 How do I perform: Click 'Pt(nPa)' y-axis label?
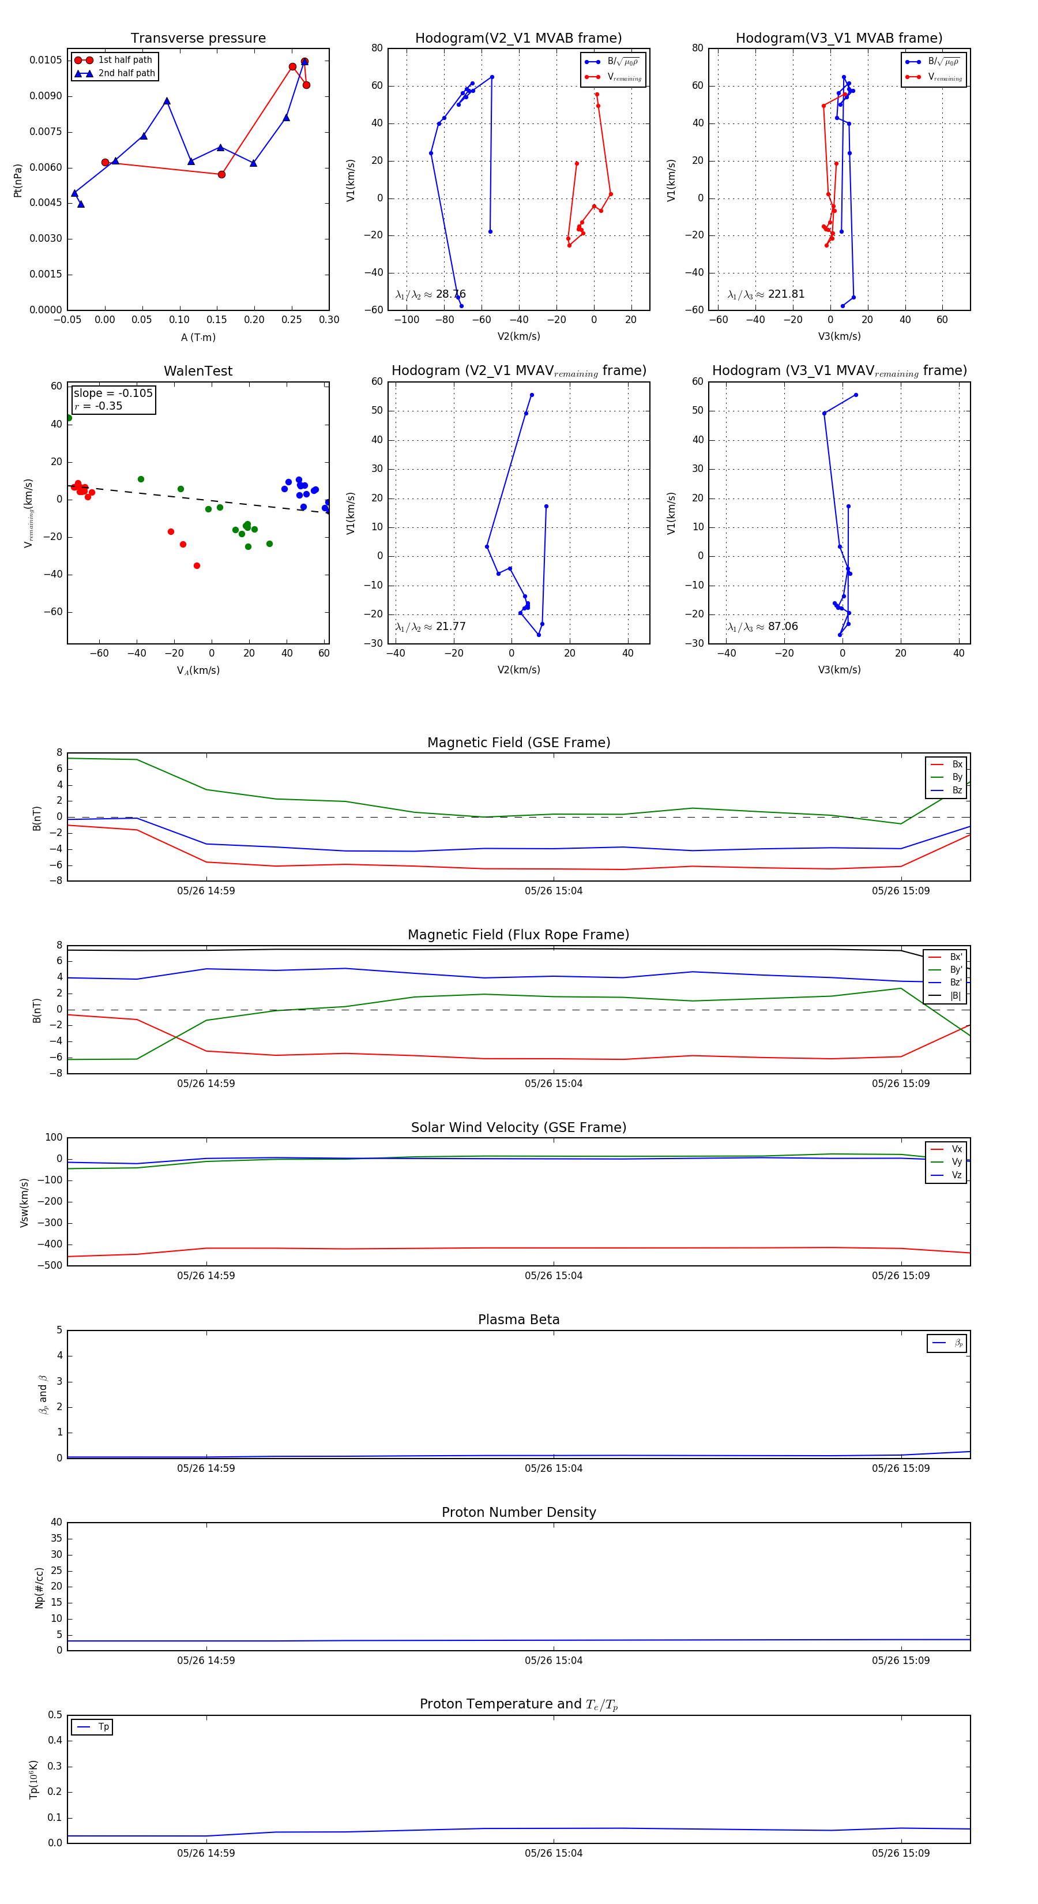tap(18, 179)
